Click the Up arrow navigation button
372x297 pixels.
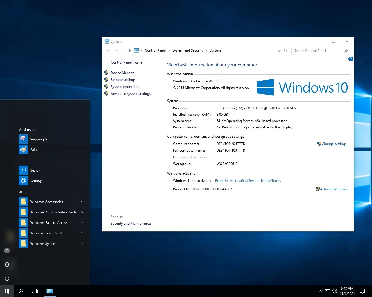pyautogui.click(x=129, y=51)
